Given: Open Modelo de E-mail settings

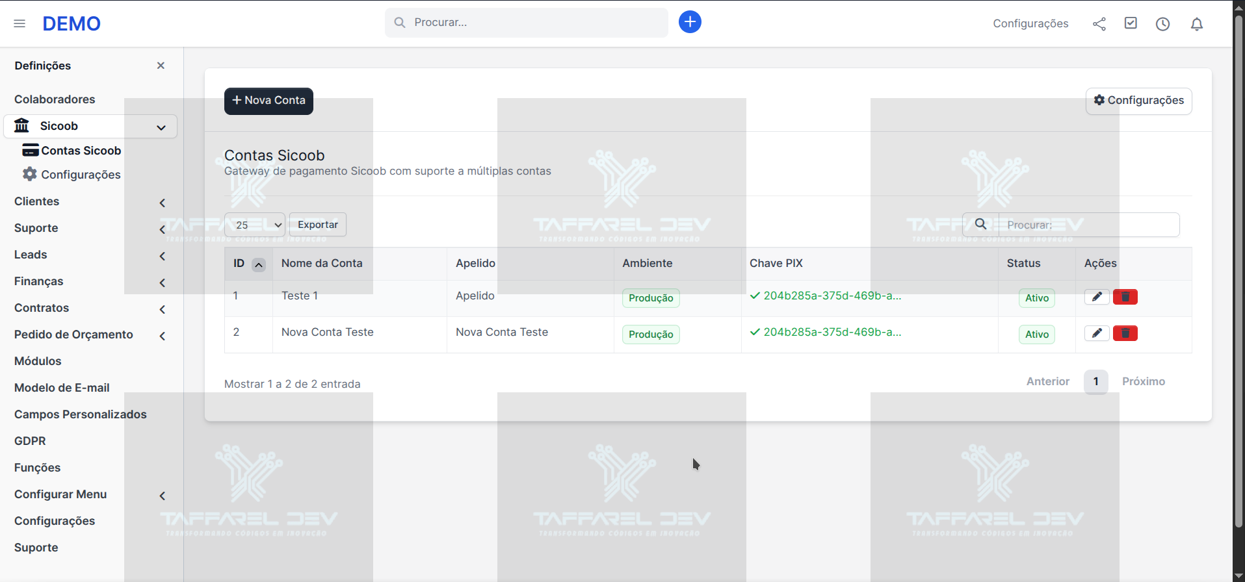Looking at the screenshot, I should coord(62,388).
